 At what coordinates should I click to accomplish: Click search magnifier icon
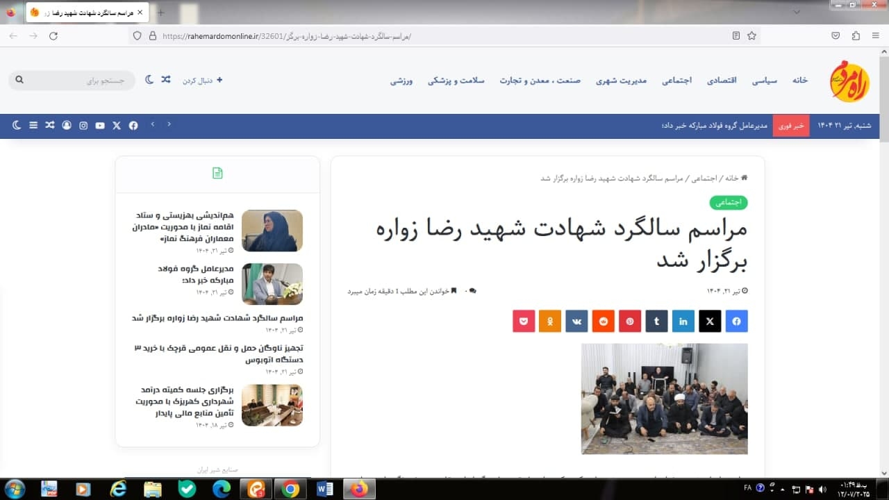point(19,80)
